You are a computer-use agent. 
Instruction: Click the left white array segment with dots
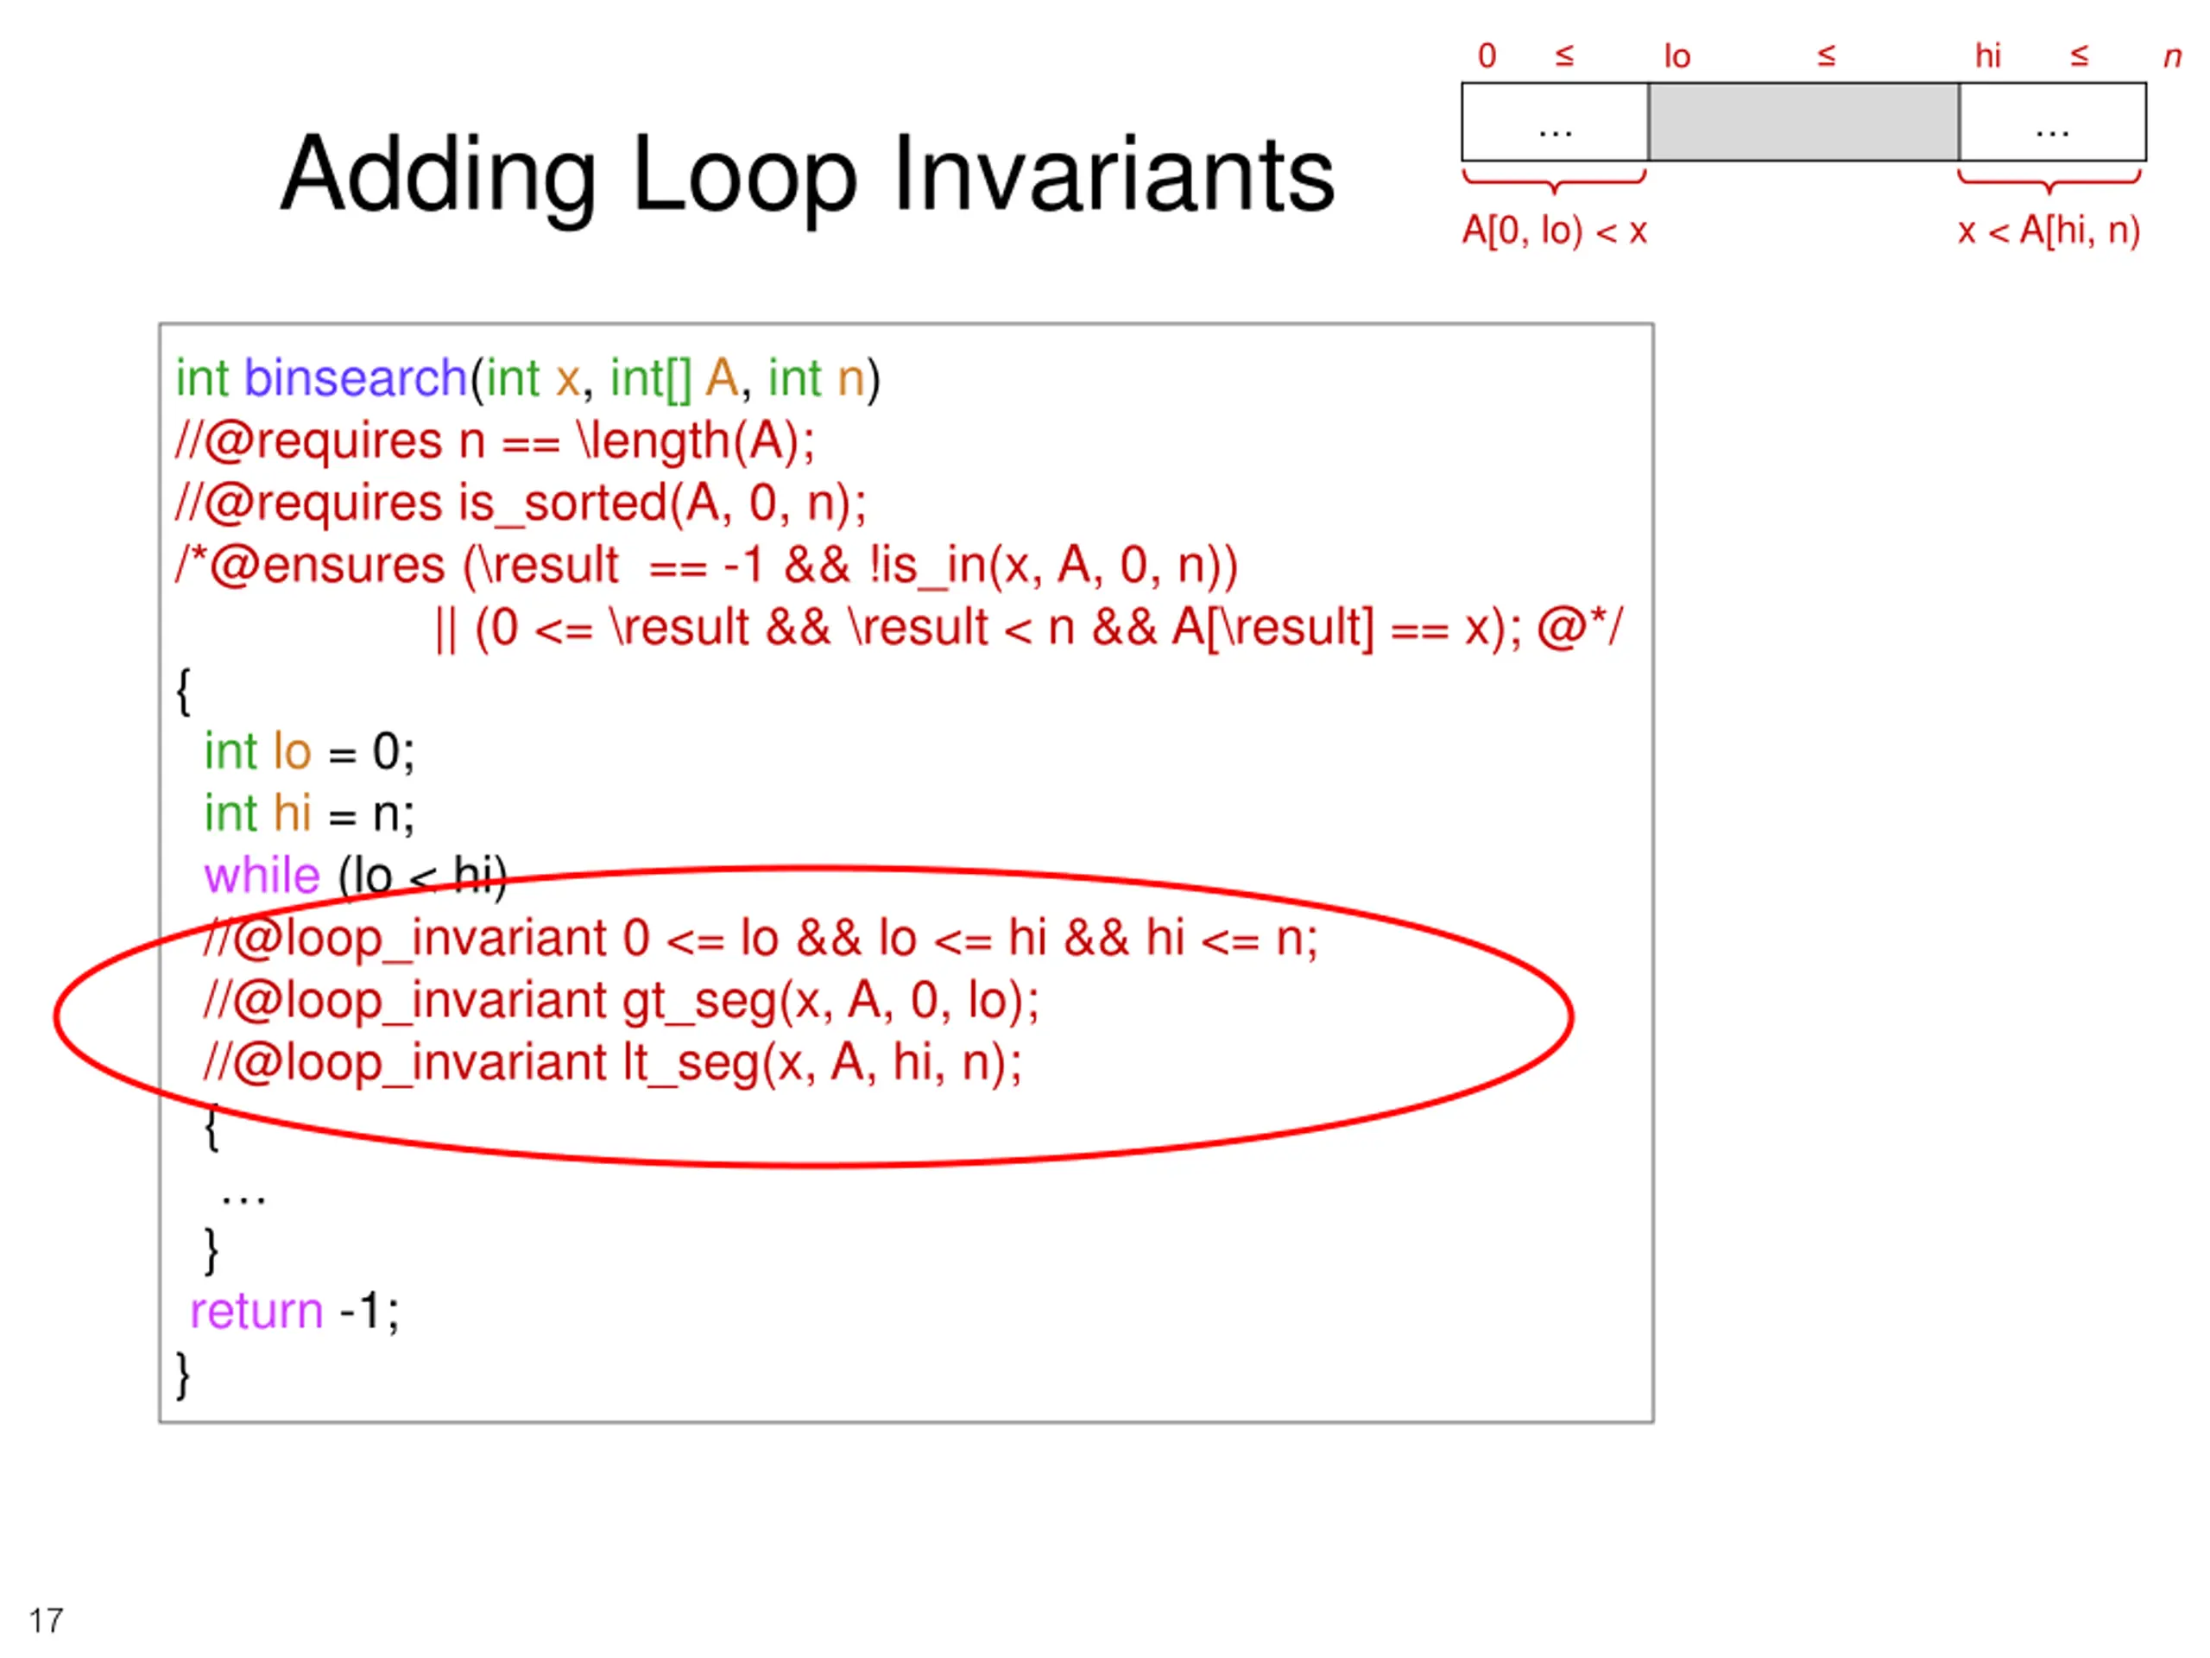point(1555,122)
